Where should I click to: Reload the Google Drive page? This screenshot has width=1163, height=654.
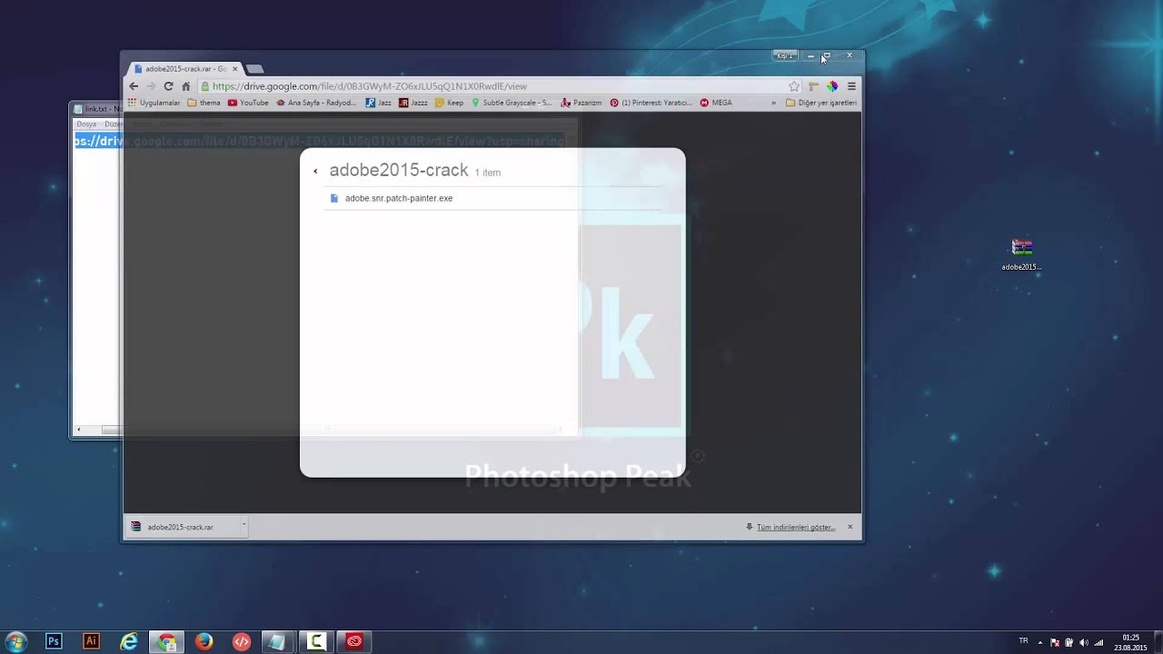point(168,86)
